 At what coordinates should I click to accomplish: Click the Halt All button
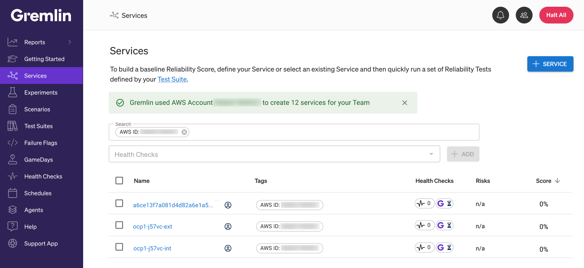click(x=556, y=15)
